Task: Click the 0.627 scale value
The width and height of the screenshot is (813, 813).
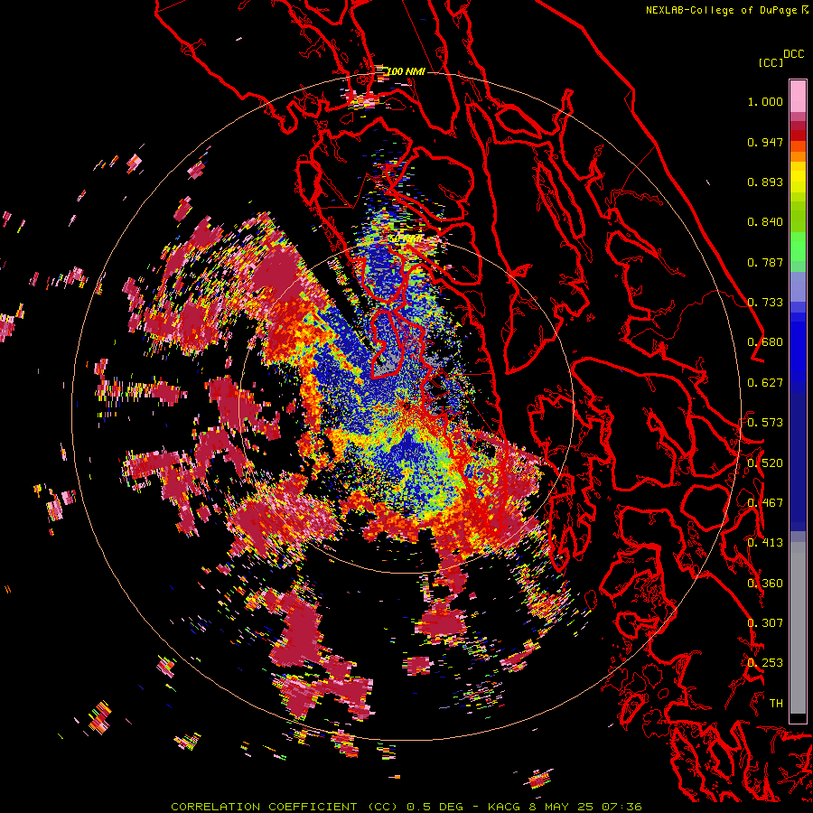Action: coord(765,383)
